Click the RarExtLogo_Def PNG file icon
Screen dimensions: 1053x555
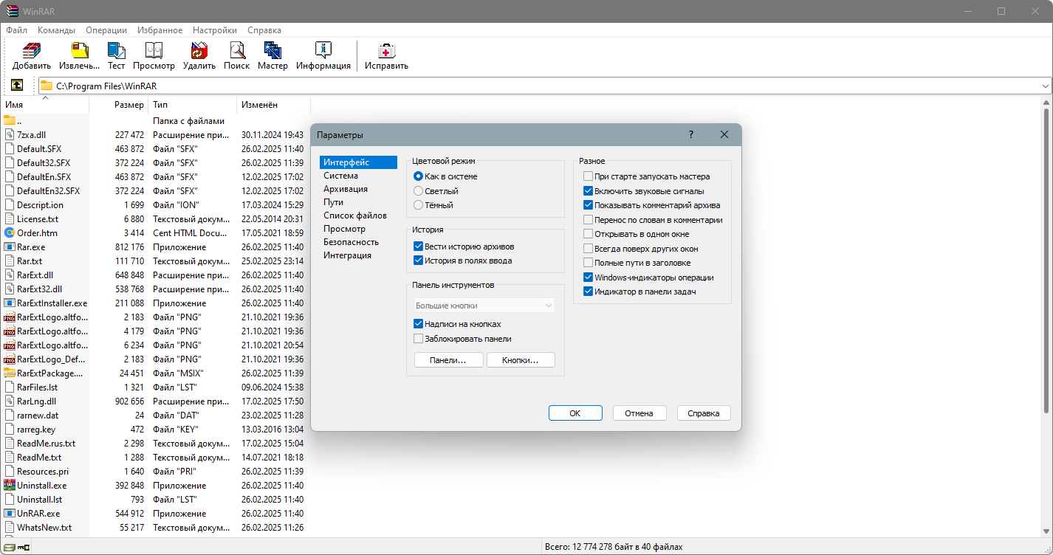[10, 359]
